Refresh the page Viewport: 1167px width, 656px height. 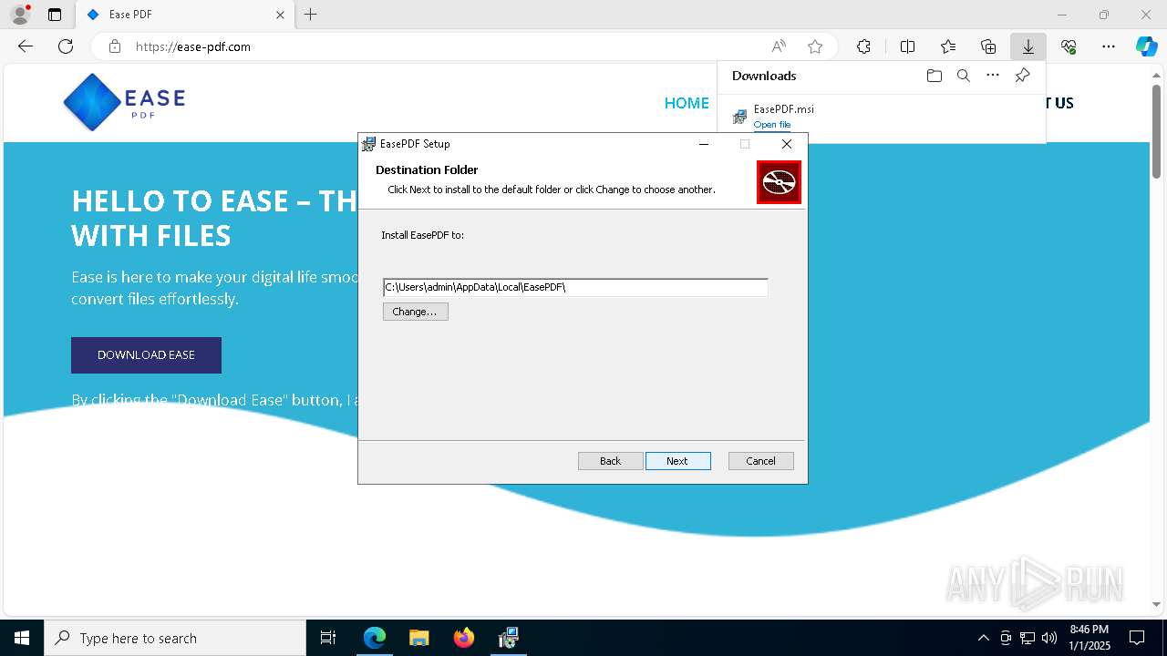[x=66, y=46]
